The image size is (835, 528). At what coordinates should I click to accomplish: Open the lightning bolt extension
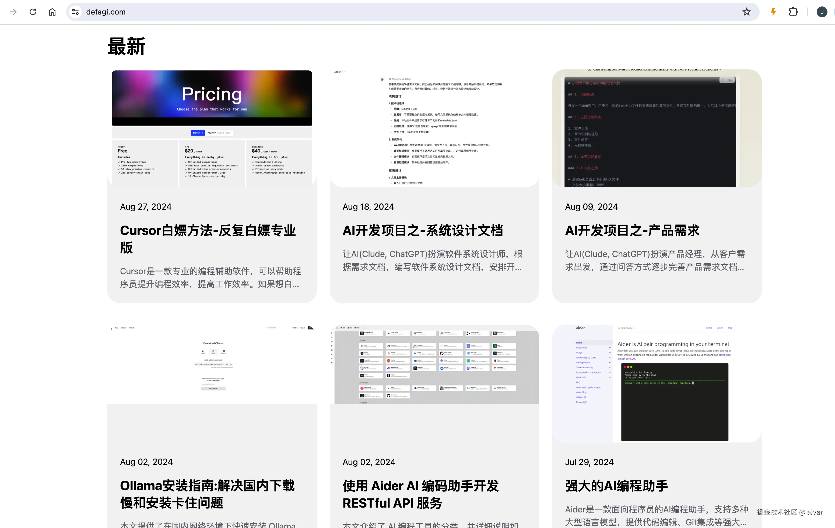[773, 11]
